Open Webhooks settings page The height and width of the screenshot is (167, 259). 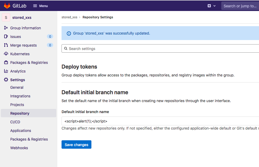point(19,148)
